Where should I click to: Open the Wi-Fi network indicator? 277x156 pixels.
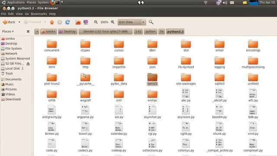click(206, 3)
